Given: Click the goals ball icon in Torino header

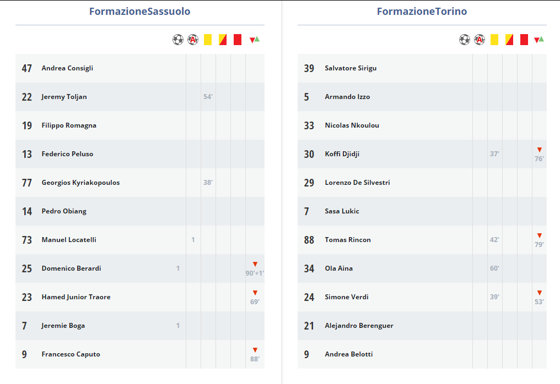Looking at the screenshot, I should [x=465, y=40].
